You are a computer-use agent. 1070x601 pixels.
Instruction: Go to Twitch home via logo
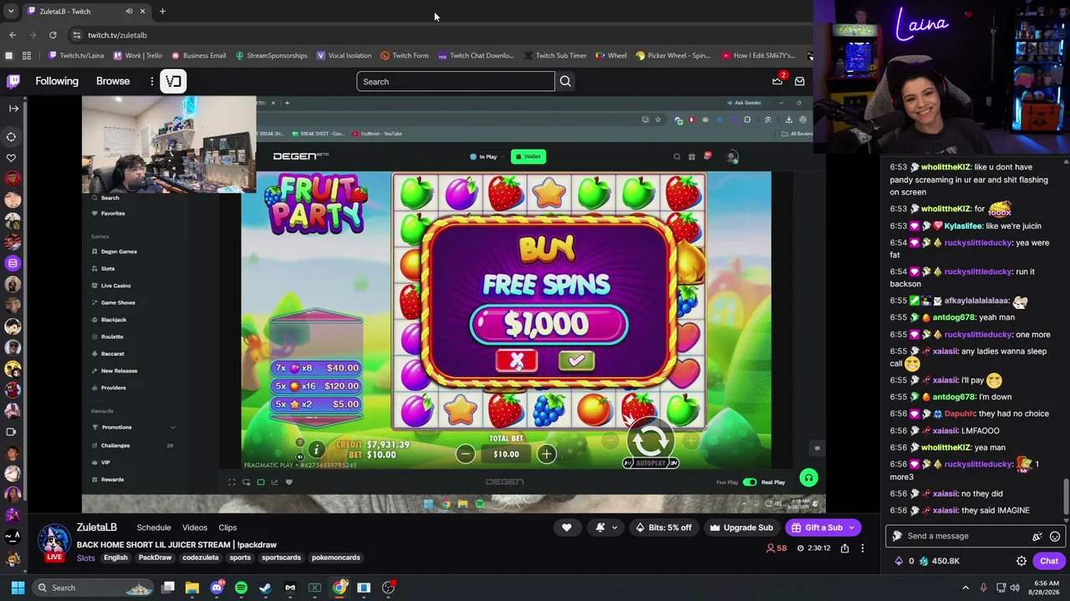[13, 81]
